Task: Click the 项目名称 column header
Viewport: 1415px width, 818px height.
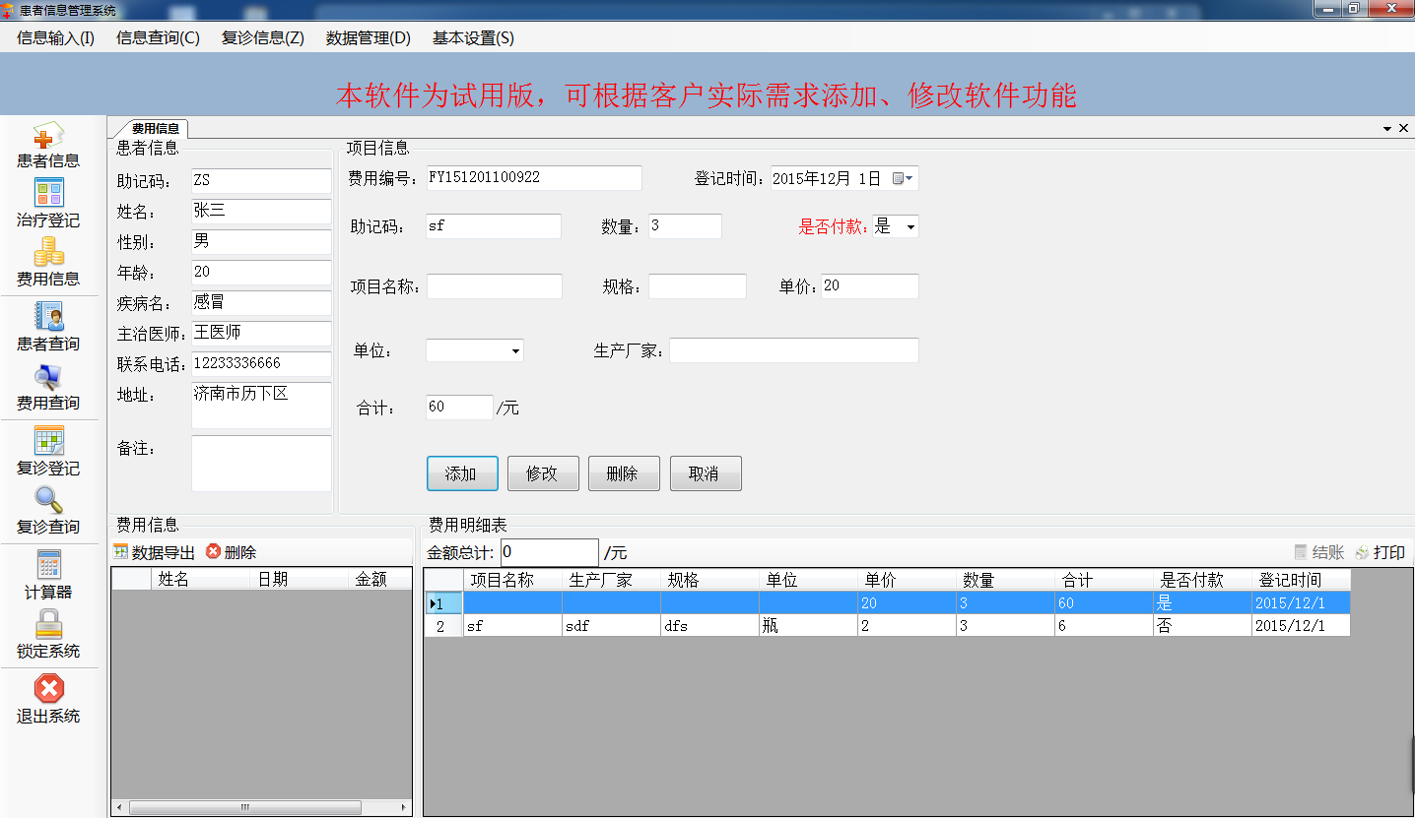Action: pyautogui.click(x=512, y=580)
